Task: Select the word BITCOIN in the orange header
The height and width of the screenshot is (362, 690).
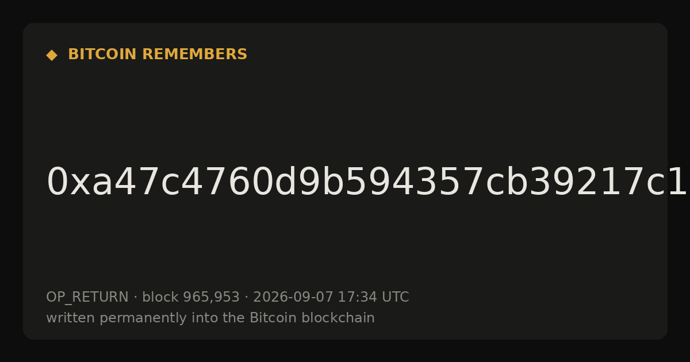Action: [x=103, y=55]
